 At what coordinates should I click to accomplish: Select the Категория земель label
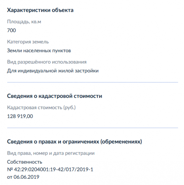click(x=28, y=42)
